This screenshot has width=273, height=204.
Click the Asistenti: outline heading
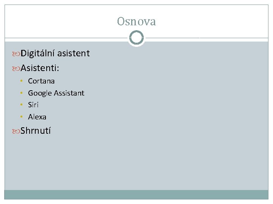pos(42,68)
